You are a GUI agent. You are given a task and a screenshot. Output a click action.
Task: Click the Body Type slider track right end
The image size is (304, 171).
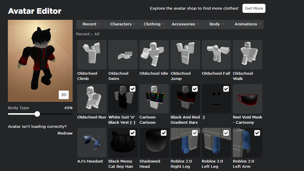tap(72, 114)
